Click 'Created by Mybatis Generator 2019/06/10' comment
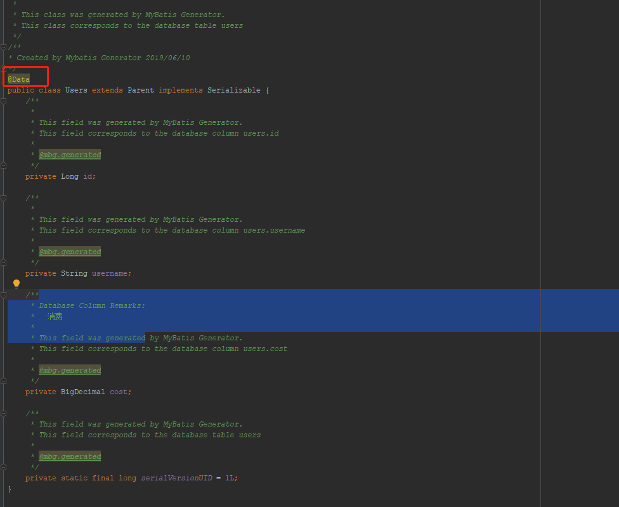 [103, 58]
